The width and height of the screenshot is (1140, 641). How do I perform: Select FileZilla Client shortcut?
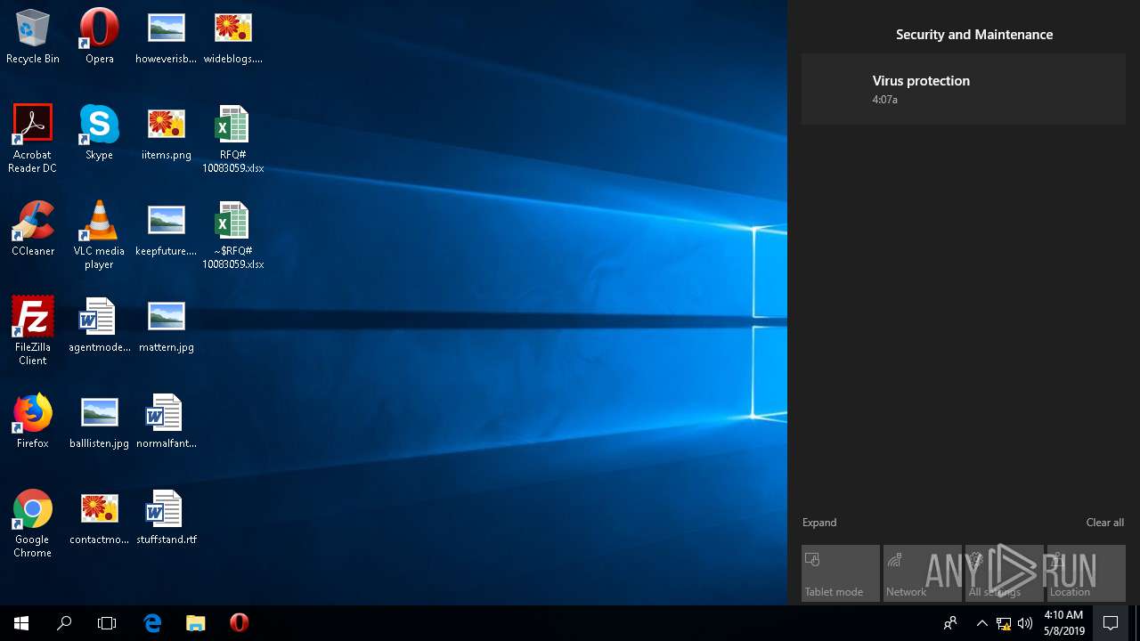coord(33,331)
